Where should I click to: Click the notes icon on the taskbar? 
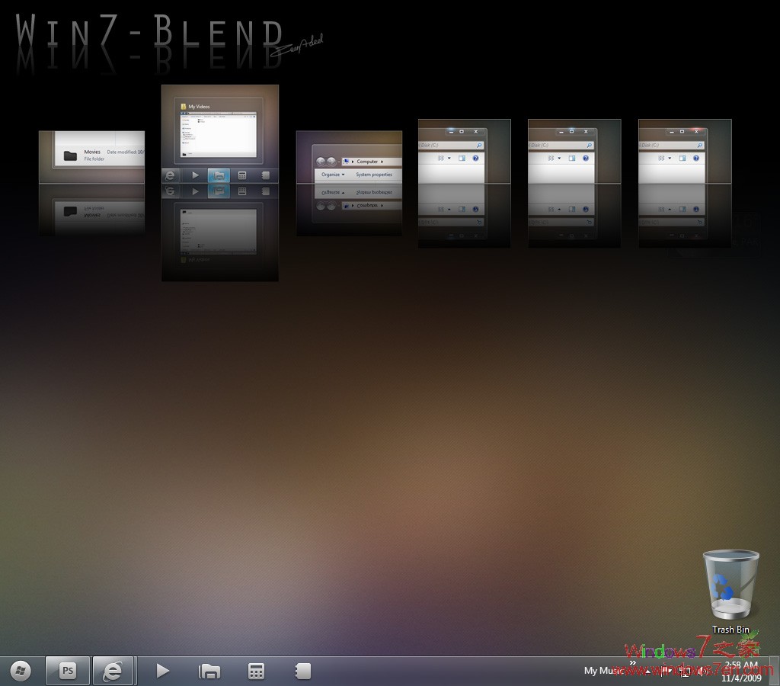click(x=302, y=671)
